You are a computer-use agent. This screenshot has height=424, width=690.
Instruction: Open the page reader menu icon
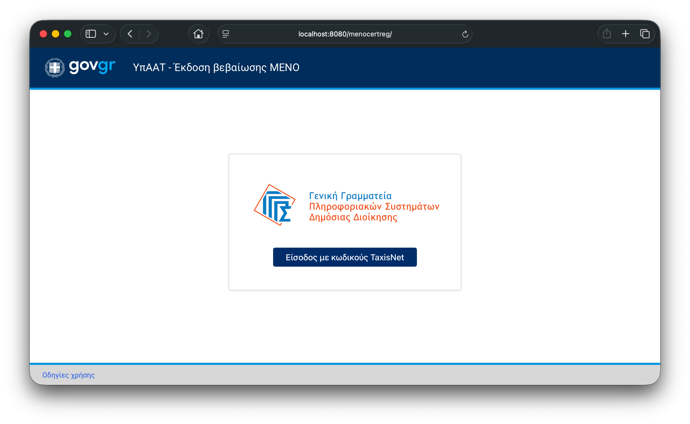[x=226, y=34]
